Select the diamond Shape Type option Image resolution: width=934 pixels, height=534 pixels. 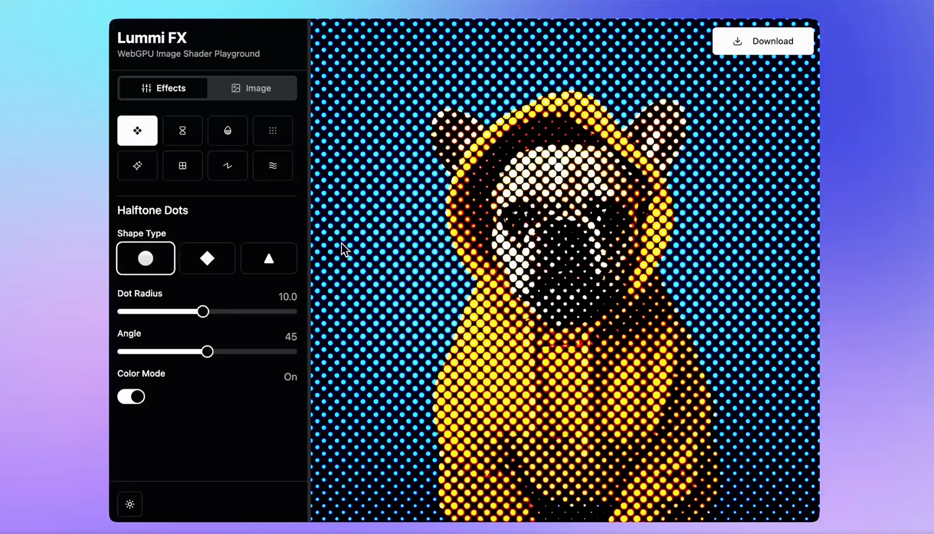(207, 258)
